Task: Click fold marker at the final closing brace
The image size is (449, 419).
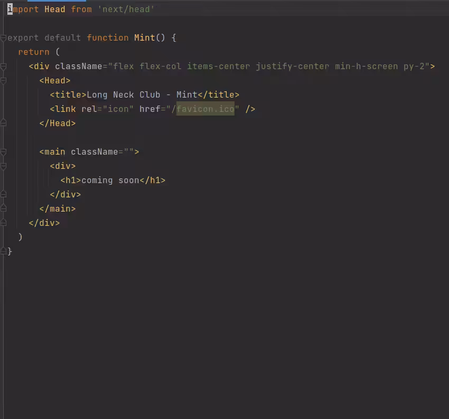Action: coord(4,251)
